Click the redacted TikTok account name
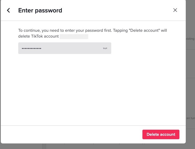195x149 pixels. [x=74, y=37]
